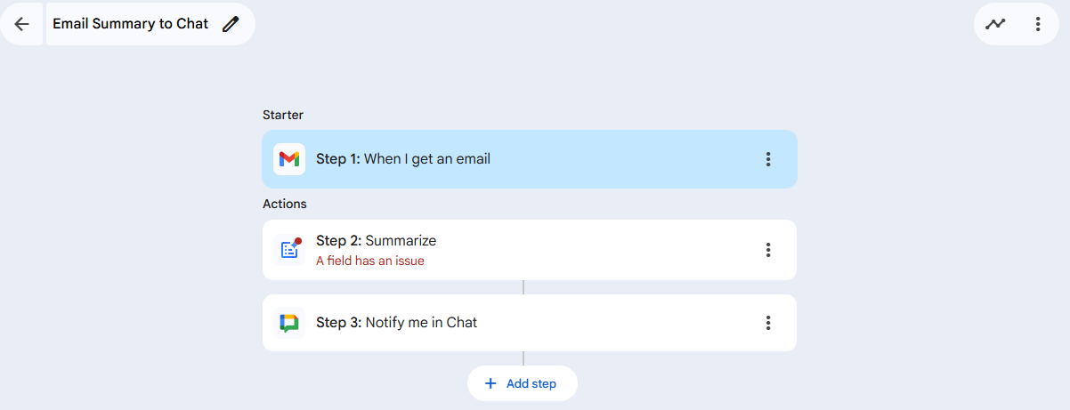Open Step 1 three-dot options menu
Screen dimensions: 1070x410
click(768, 159)
